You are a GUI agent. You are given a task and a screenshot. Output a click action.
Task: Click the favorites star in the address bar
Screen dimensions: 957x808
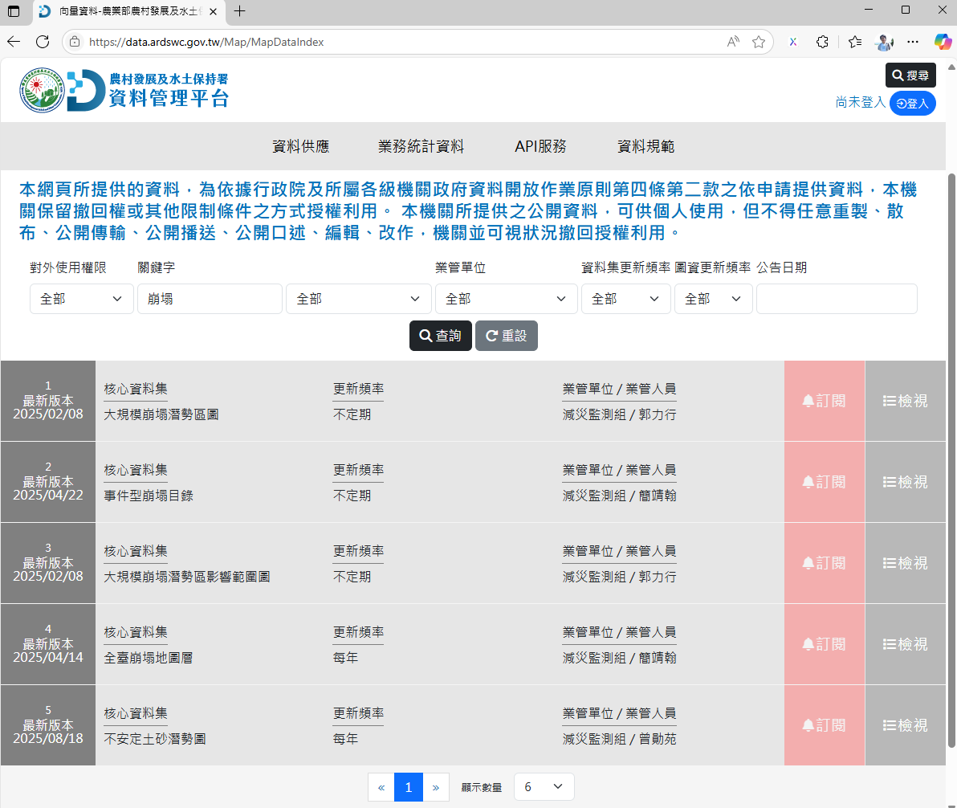(x=758, y=42)
